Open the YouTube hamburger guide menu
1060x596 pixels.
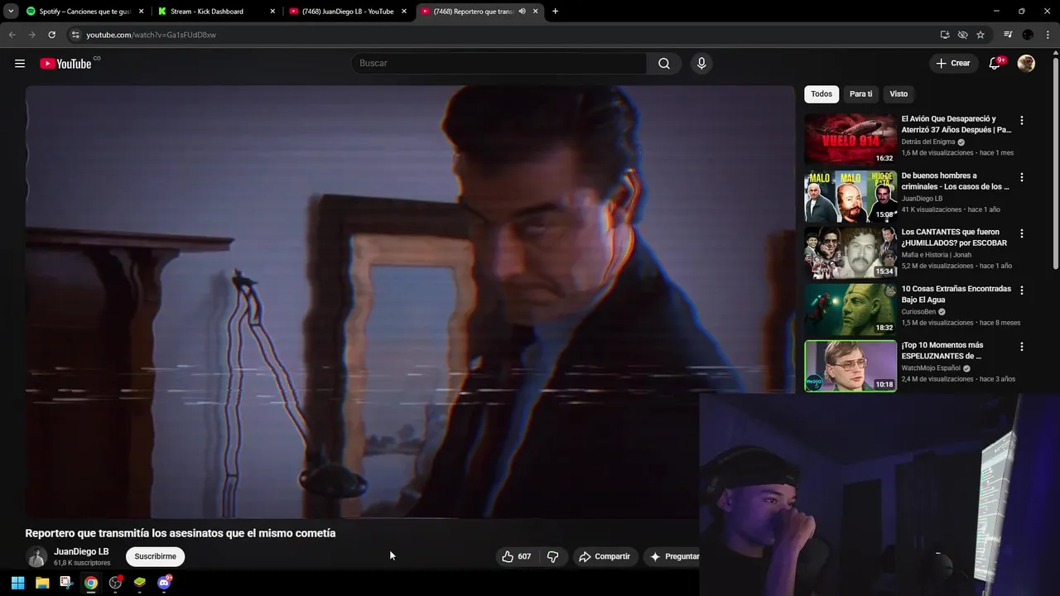pyautogui.click(x=20, y=64)
